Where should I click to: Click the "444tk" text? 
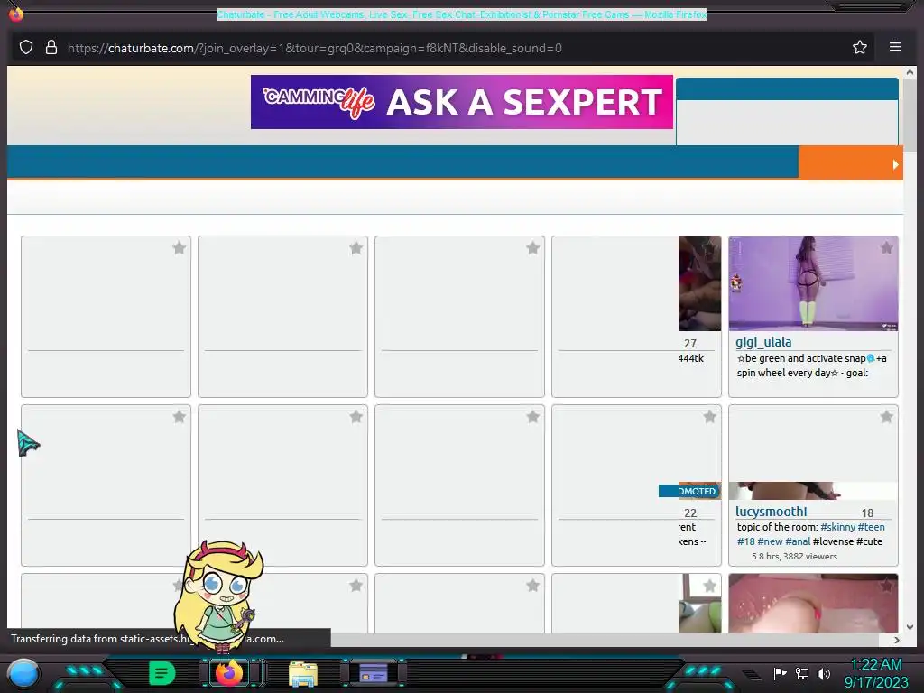click(x=690, y=358)
